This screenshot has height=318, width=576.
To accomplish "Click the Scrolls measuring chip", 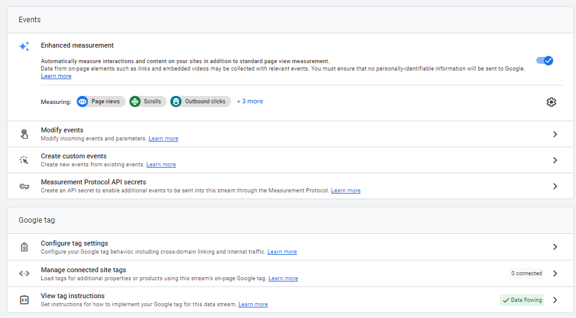I will 147,101.
